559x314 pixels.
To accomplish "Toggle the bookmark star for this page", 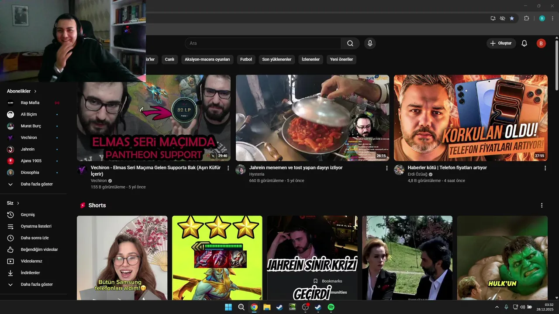I will point(512,18).
